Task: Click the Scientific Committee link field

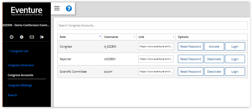Action: tap(156, 72)
